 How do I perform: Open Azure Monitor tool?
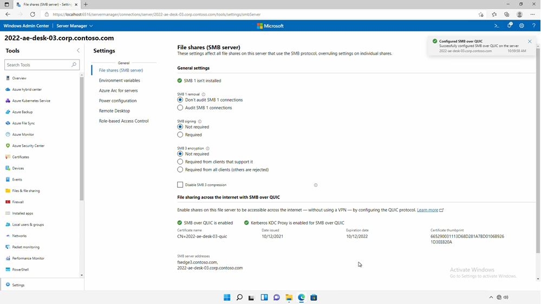click(x=23, y=135)
